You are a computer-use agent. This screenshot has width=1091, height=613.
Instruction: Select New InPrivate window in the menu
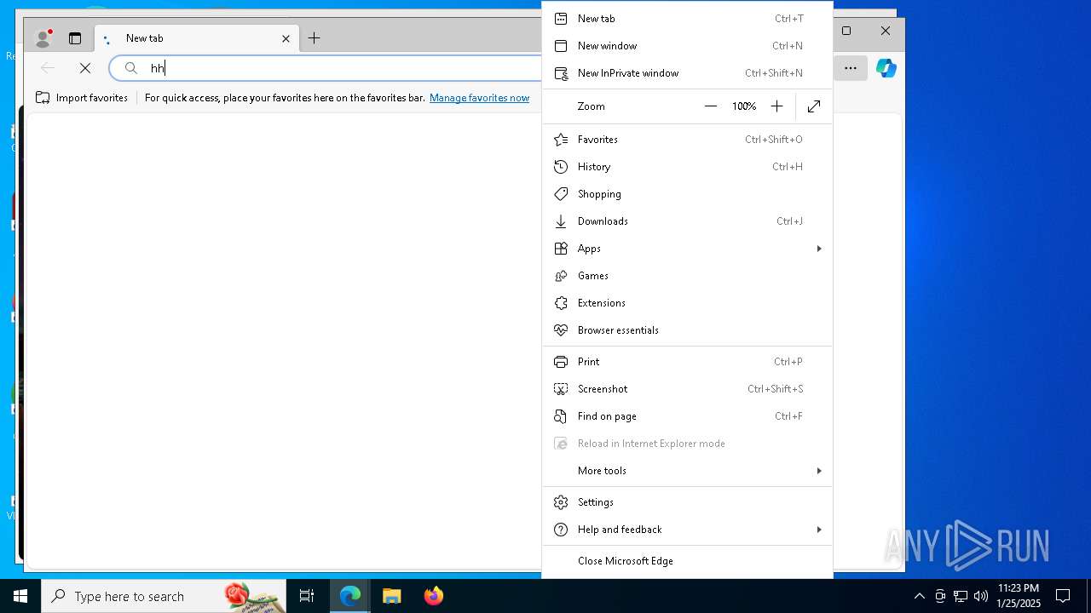(x=687, y=73)
